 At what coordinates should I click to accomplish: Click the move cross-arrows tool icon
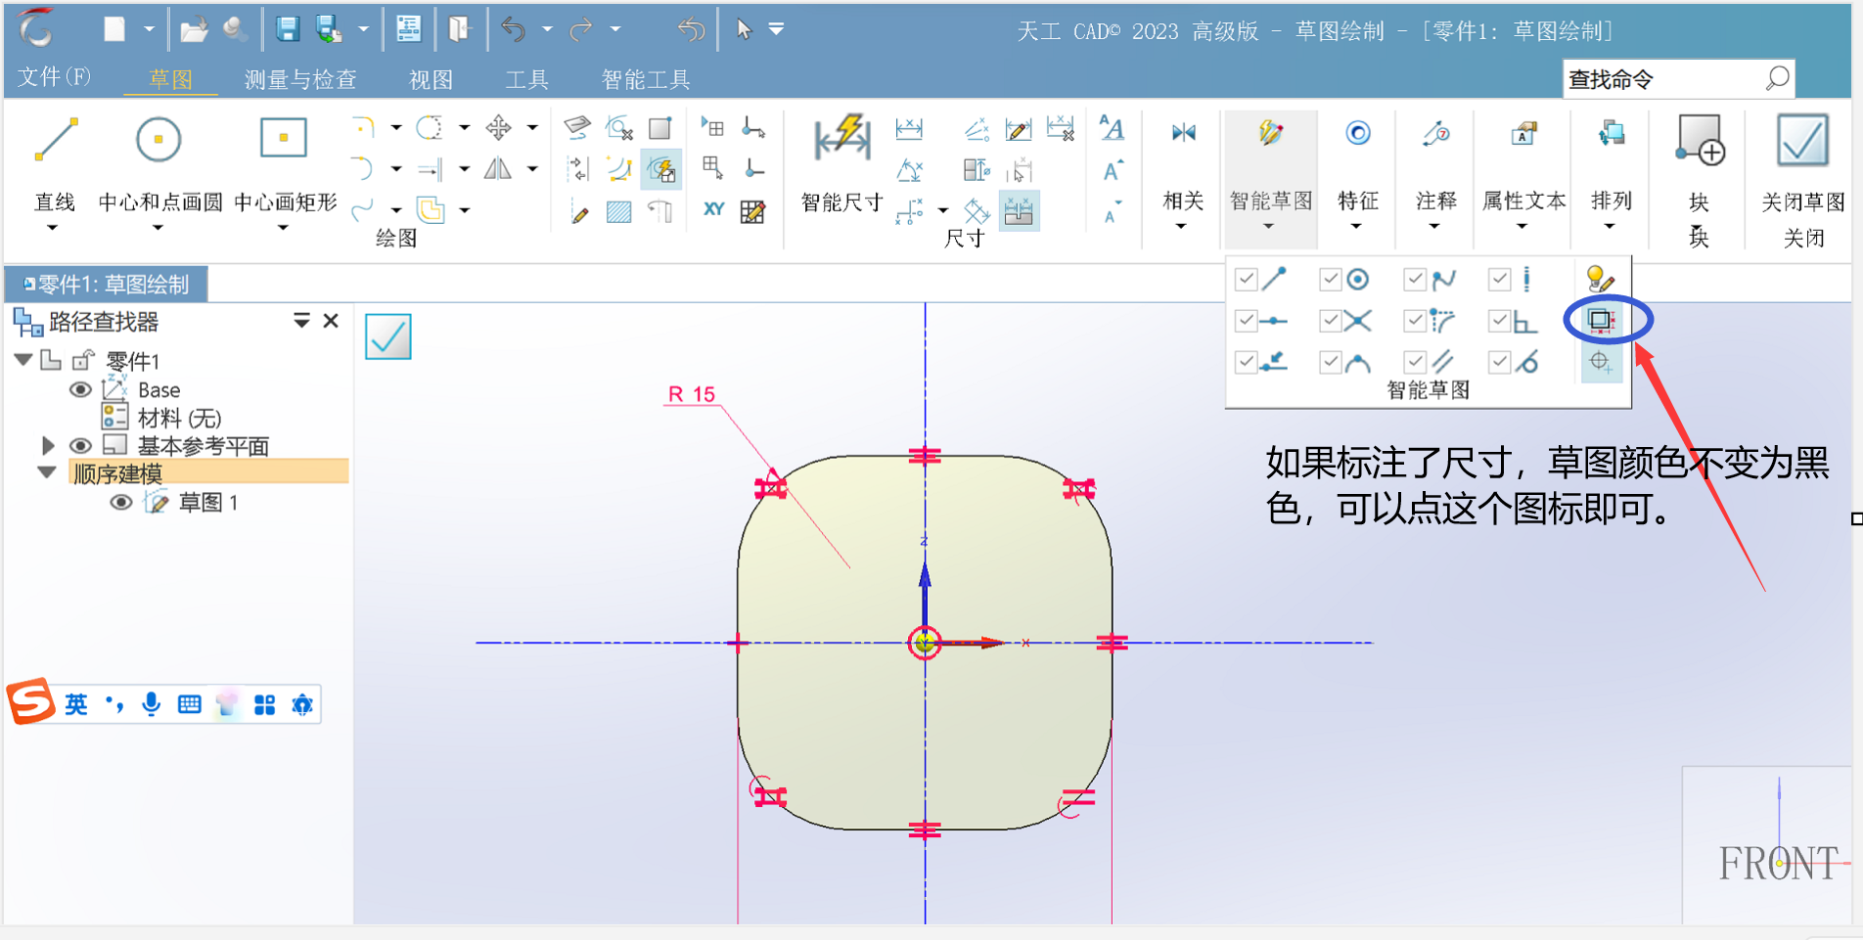tap(498, 127)
